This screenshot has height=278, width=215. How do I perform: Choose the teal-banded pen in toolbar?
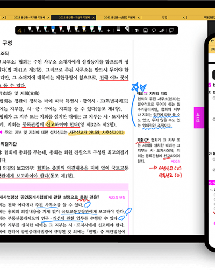pos(46,30)
